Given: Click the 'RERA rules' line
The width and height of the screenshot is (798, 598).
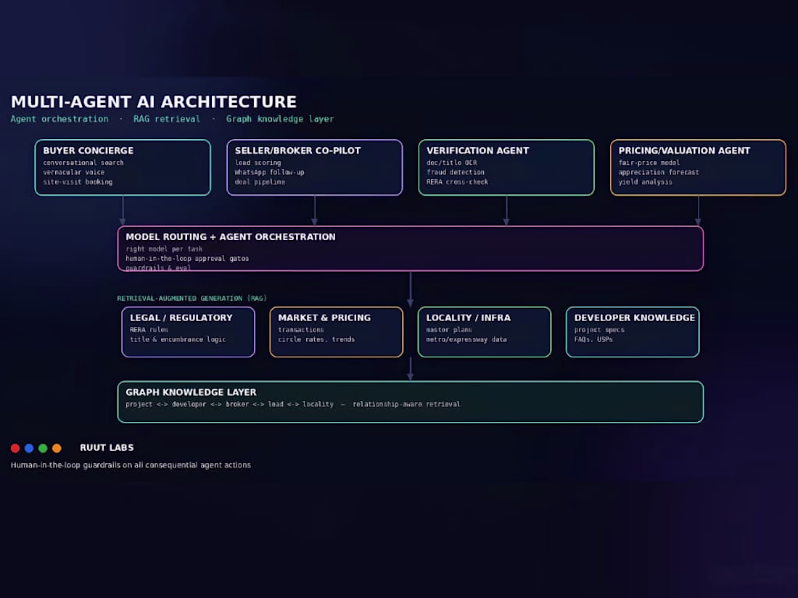Looking at the screenshot, I should 149,330.
